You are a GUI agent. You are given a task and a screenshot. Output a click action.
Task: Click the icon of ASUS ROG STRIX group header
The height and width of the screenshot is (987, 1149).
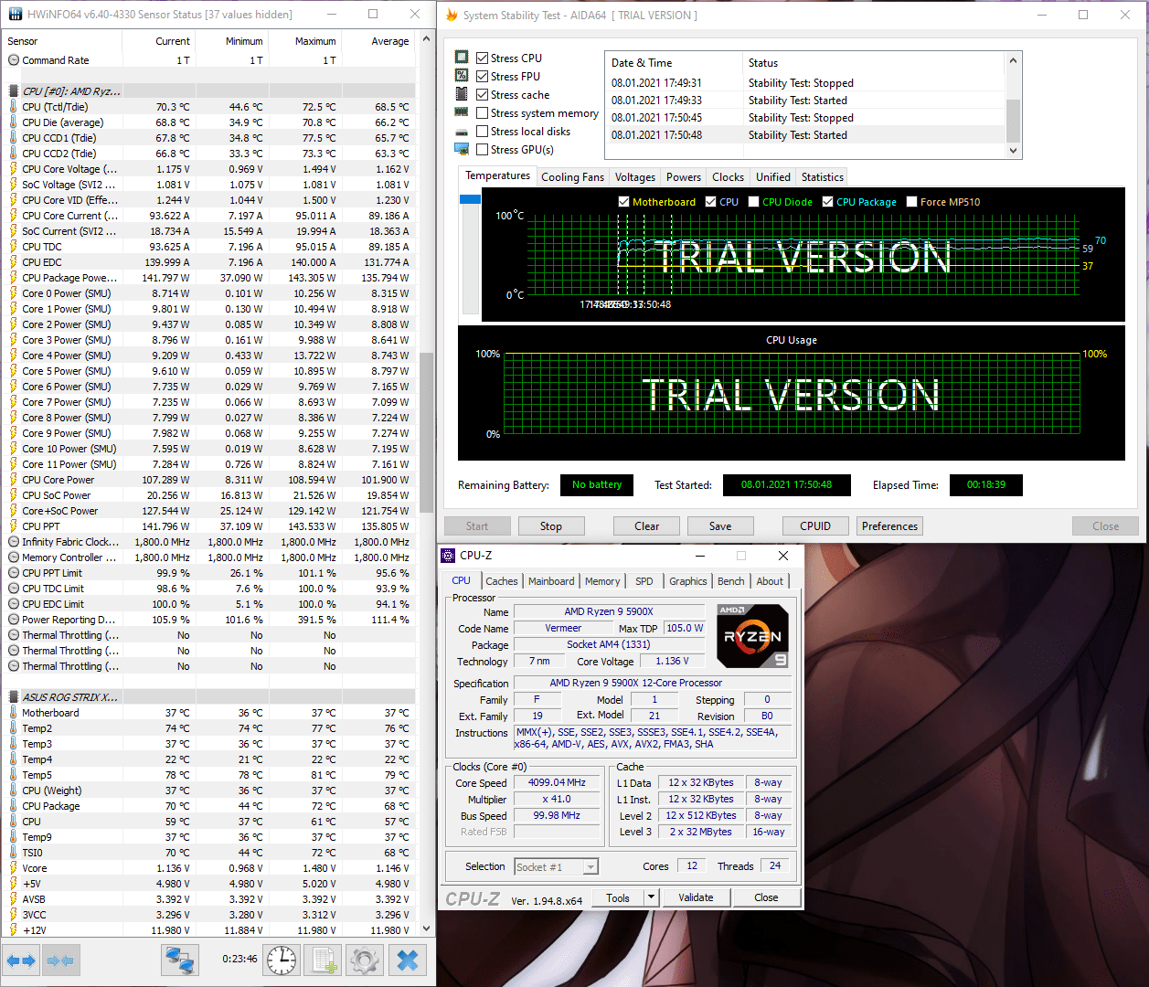(x=13, y=697)
